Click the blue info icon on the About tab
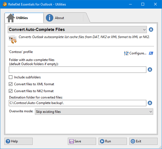 [49, 18]
